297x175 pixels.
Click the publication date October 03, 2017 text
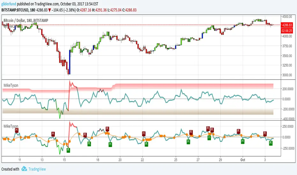(72, 4)
